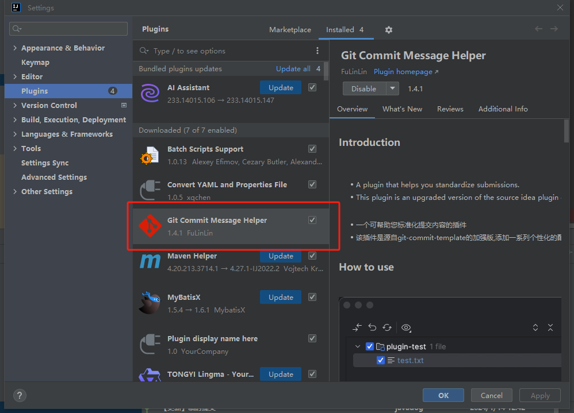574x413 pixels.
Task: Click the plugin list search magnifier icon
Action: (144, 51)
